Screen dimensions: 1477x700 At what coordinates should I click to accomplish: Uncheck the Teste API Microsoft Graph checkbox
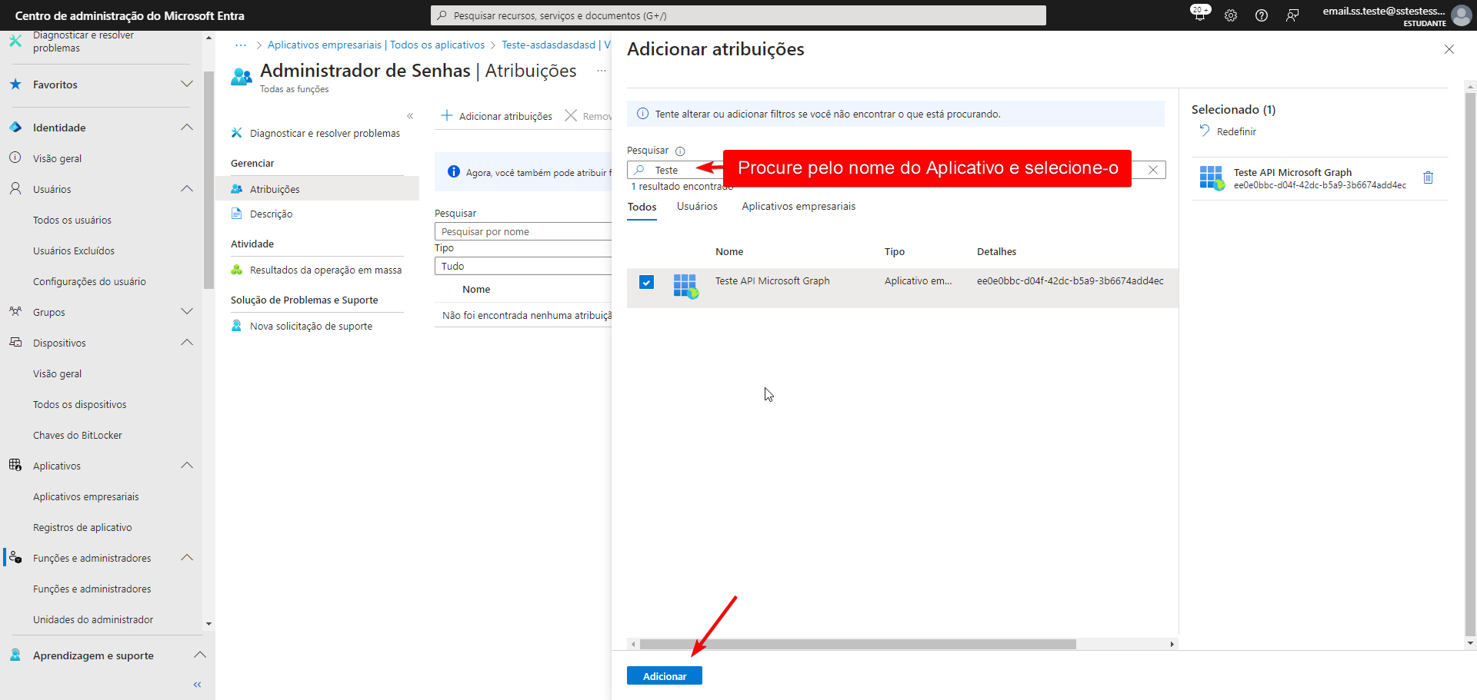tap(646, 282)
